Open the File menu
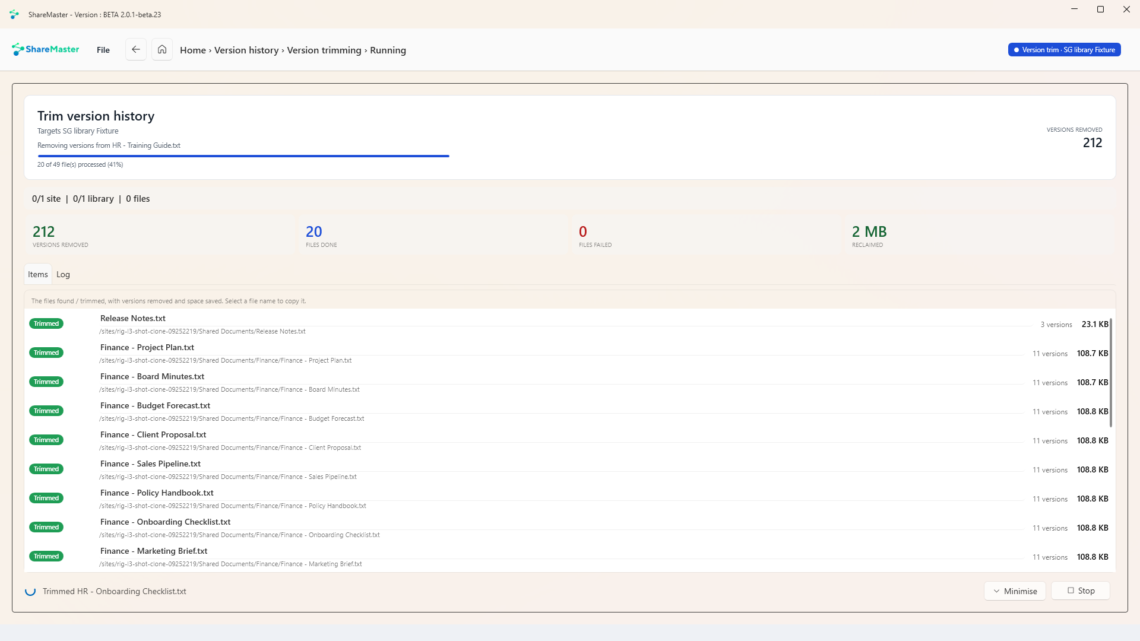Screen dimensions: 1140x641 point(103,50)
